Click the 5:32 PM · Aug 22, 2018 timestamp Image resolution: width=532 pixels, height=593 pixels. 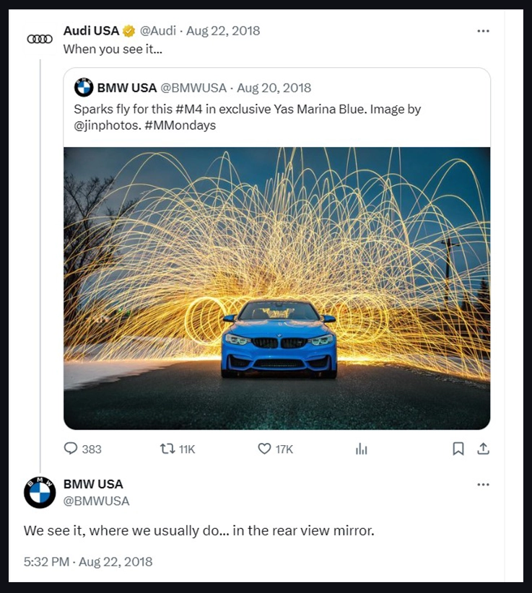pyautogui.click(x=88, y=562)
